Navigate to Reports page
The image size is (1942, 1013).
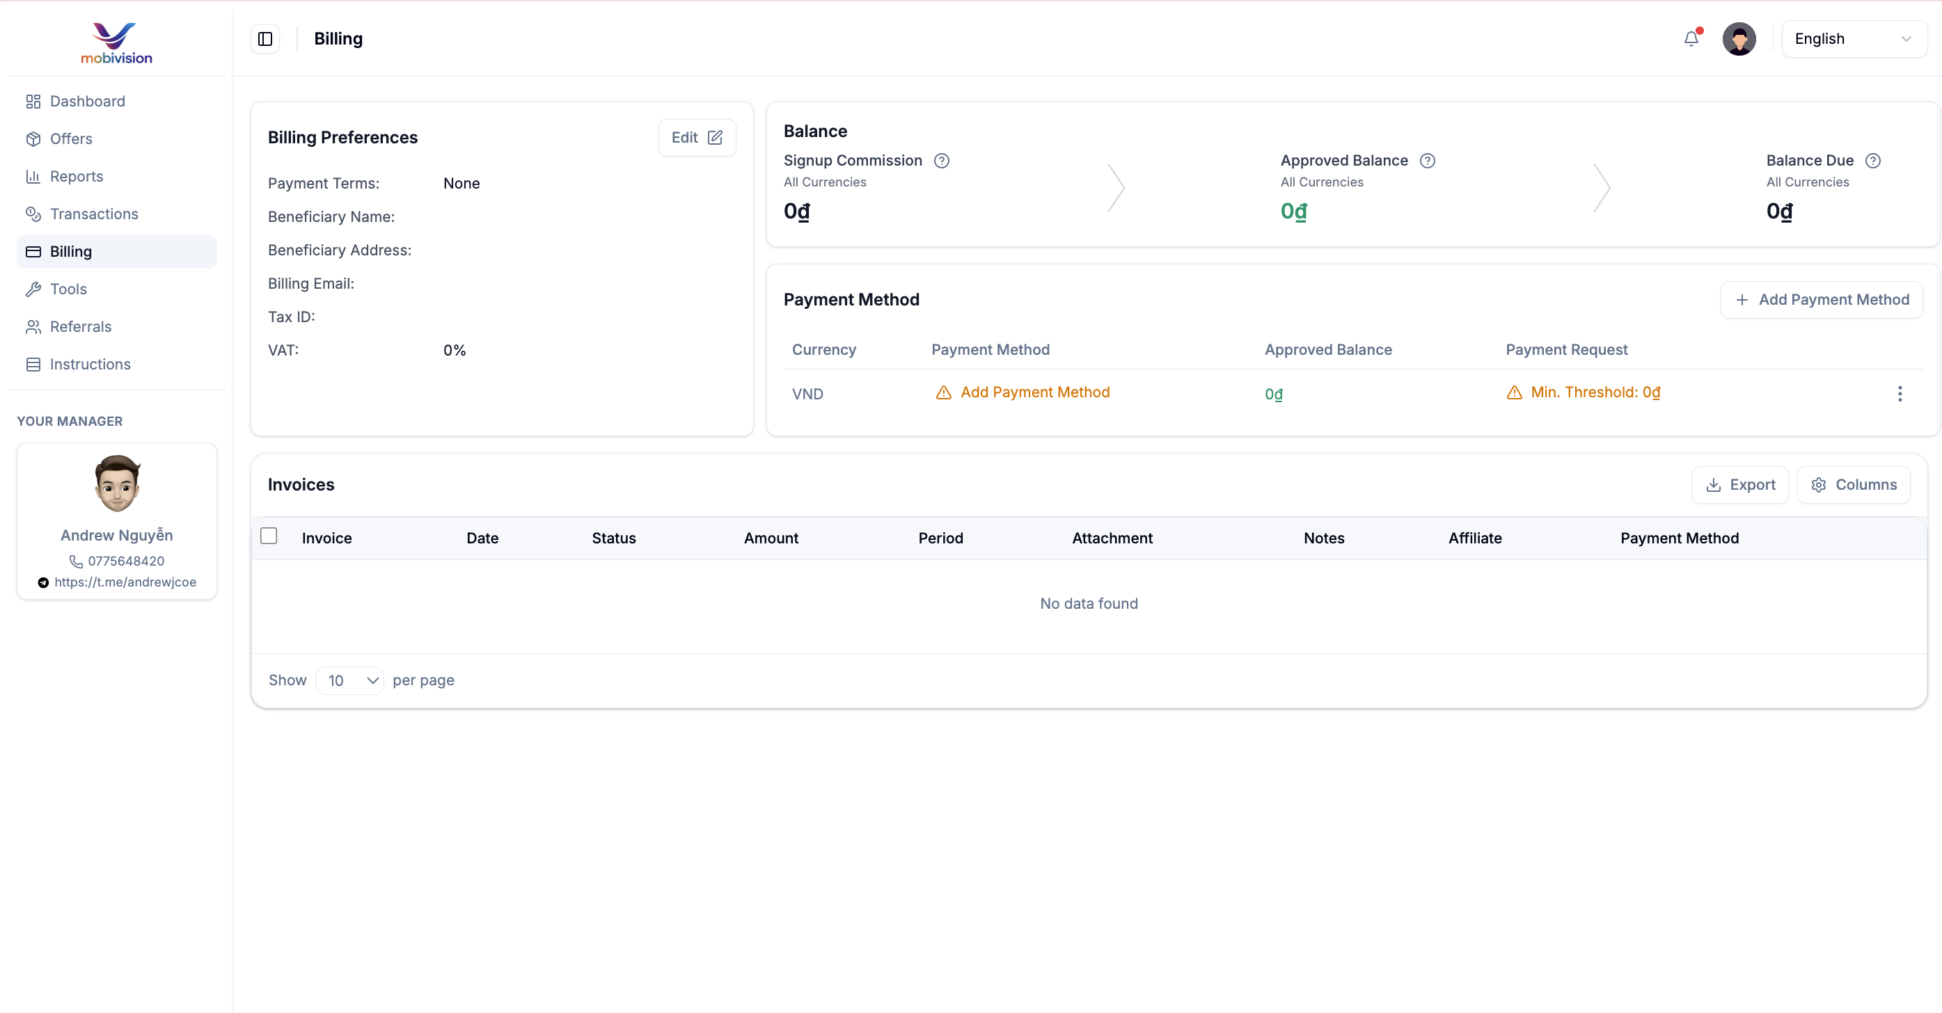76,177
